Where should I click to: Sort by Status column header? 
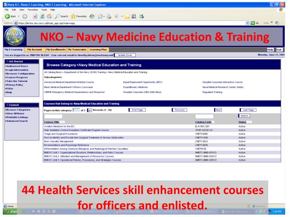pyautogui.click(x=242, y=122)
